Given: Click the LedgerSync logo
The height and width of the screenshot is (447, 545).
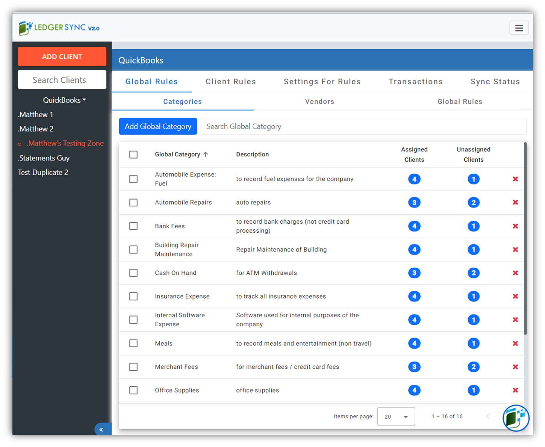Looking at the screenshot, I should click(x=59, y=28).
